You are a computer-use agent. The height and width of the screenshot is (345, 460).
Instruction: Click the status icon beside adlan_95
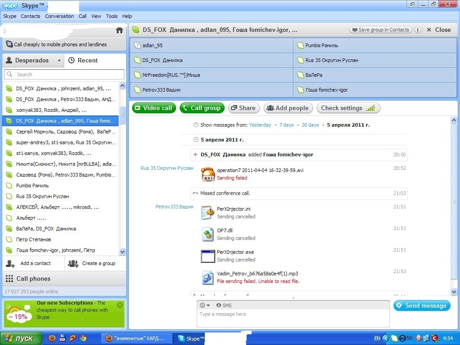[137, 45]
